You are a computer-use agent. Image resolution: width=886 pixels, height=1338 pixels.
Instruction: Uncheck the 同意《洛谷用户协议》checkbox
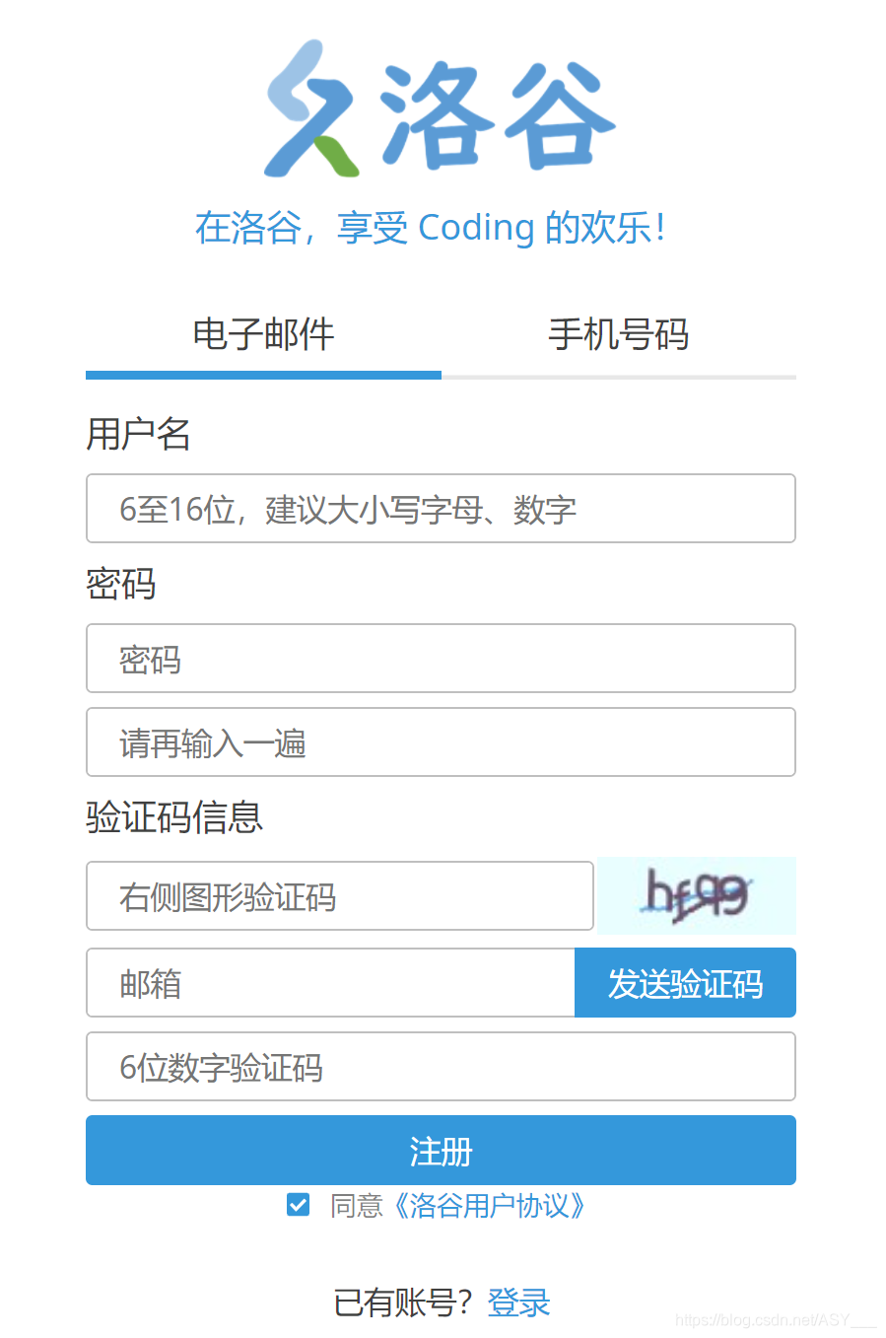[297, 1204]
